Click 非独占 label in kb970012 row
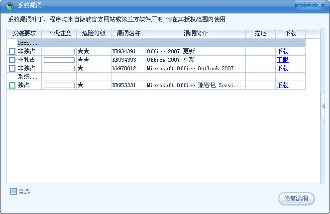Screen dimensions: 330x214 click(x=26, y=68)
